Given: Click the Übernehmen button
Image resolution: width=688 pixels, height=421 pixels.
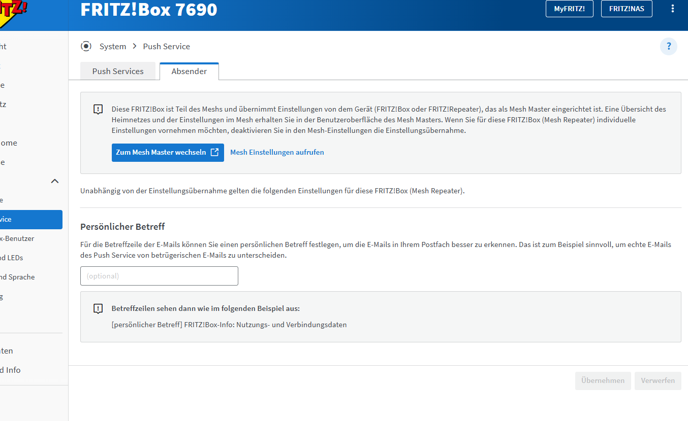Looking at the screenshot, I should (x=603, y=380).
